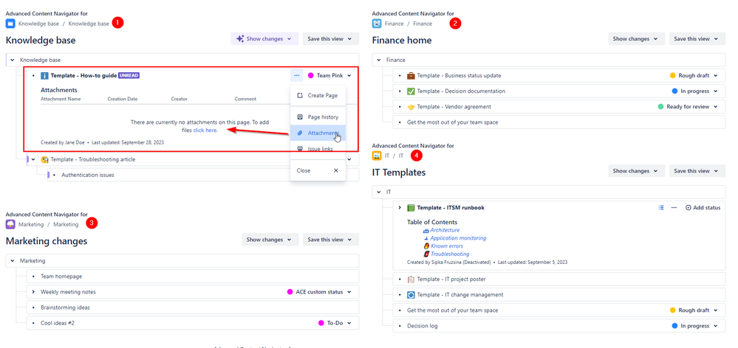Open Show changes dropdown in IT Templates
Viewport: 738px width, 348px height.
636,171
